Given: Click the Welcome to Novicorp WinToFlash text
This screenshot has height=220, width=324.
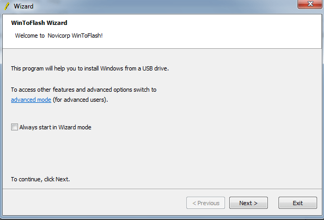Looking at the screenshot, I should coord(59,36).
